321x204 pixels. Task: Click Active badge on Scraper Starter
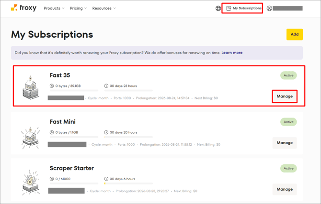(x=288, y=169)
